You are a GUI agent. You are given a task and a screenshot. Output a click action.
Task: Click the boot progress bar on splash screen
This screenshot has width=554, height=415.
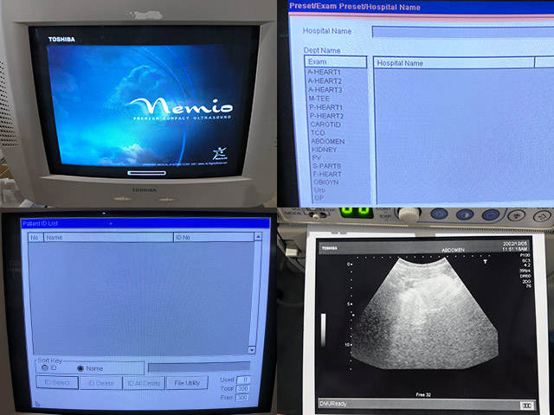click(x=146, y=173)
